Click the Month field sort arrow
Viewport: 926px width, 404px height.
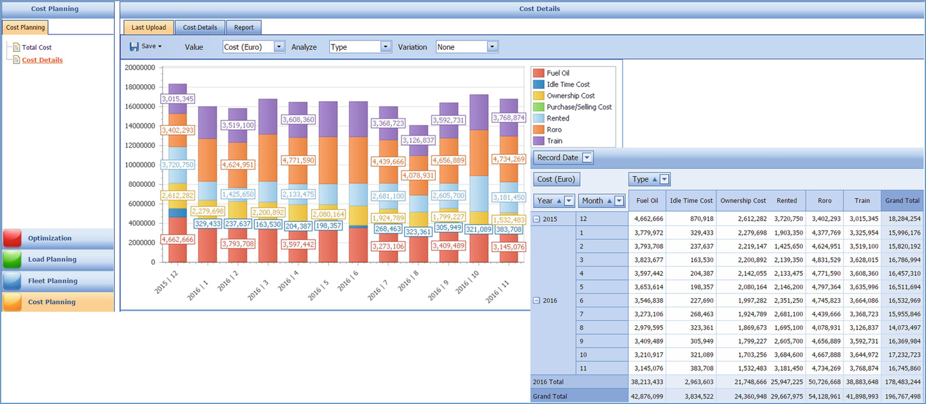coord(609,201)
